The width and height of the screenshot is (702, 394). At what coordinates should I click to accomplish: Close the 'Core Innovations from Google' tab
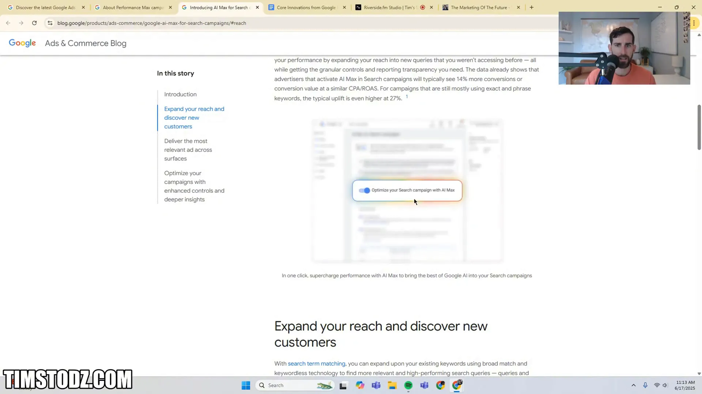click(x=344, y=7)
